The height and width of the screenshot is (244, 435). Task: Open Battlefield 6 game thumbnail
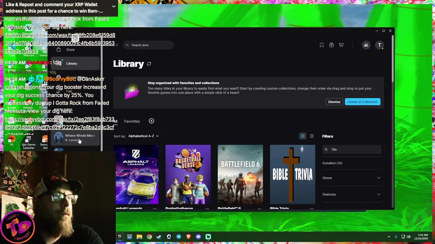tap(240, 175)
